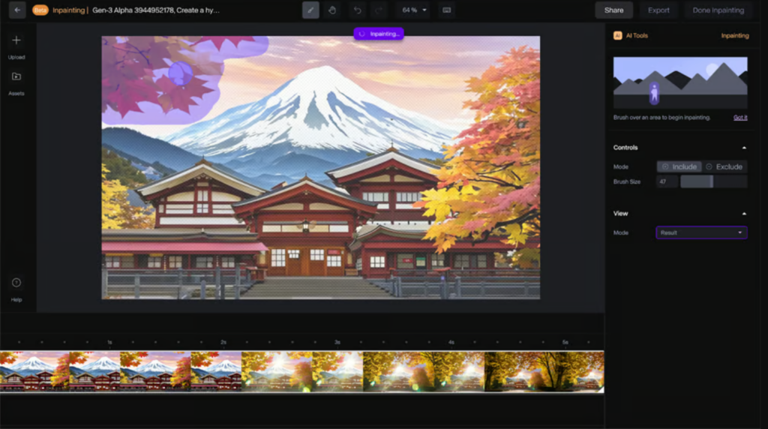Select the hand pan tool
The image size is (768, 429).
331,10
